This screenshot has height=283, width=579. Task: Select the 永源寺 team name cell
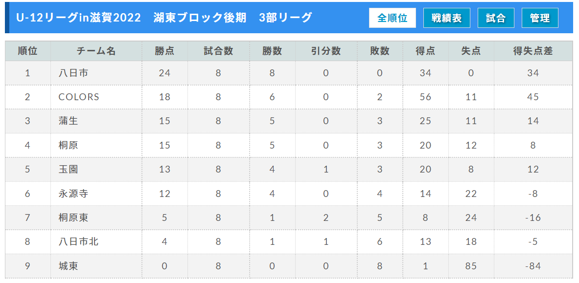tap(96, 194)
